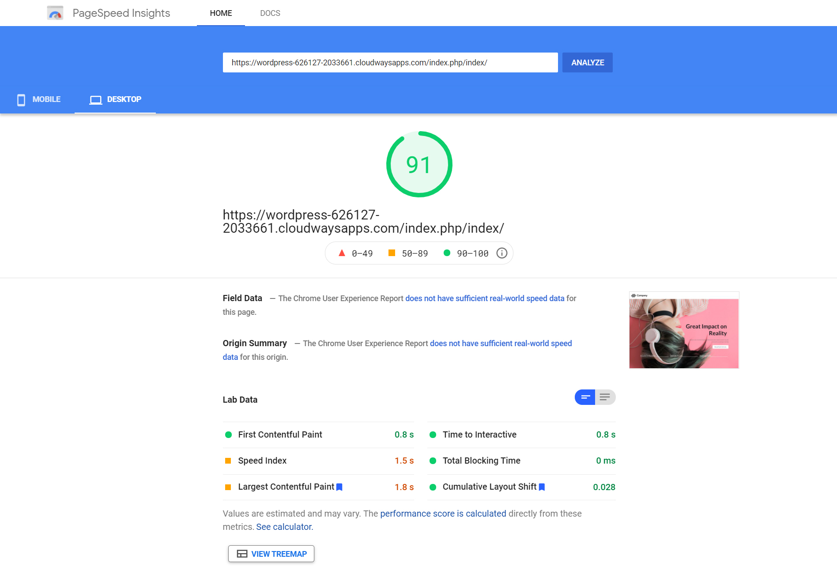Click the green dot beside First Contentful Paint

coord(228,434)
